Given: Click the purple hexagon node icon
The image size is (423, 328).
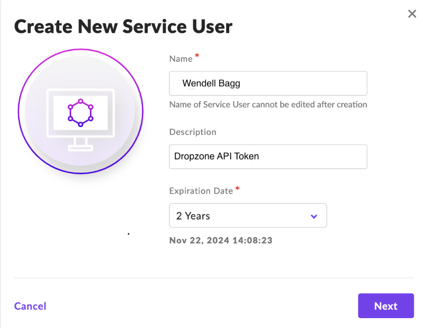Looking at the screenshot, I should click(x=80, y=112).
